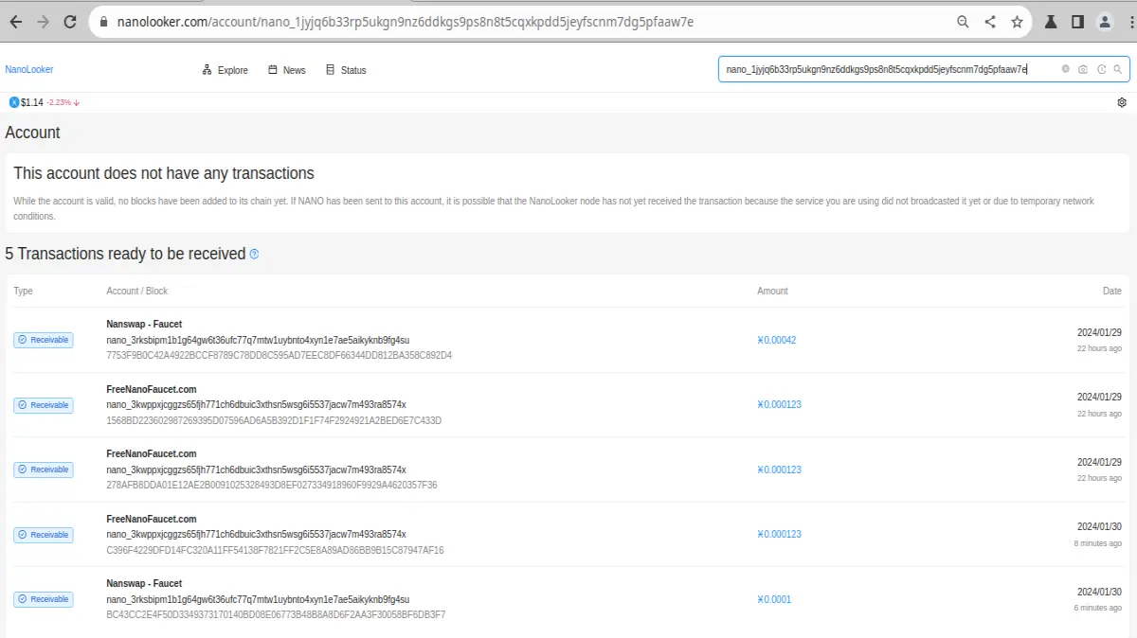1137x638 pixels.
Task: Click the Ӿ0.0001 amount
Action: pos(774,599)
